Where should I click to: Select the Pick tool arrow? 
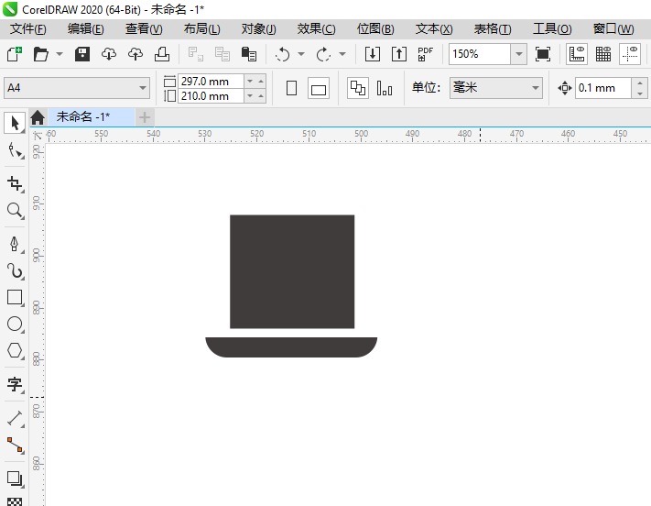[15, 123]
